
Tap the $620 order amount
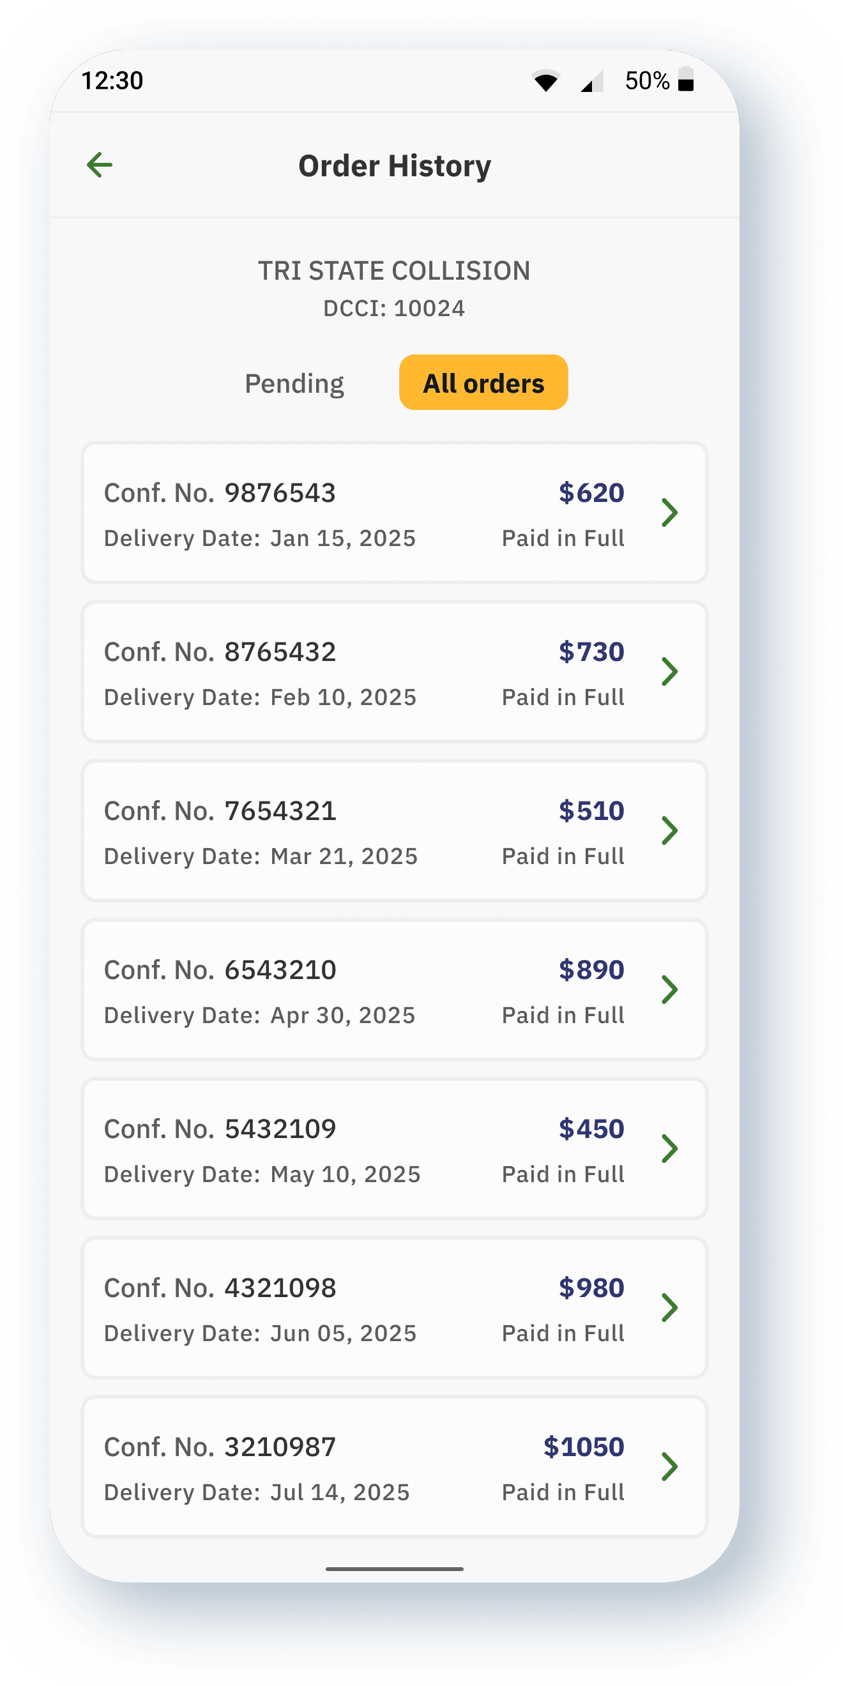coord(591,493)
